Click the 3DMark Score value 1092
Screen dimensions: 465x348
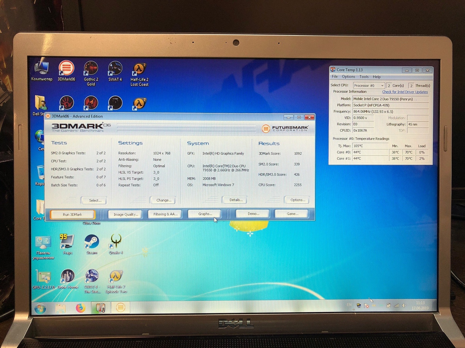click(298, 153)
